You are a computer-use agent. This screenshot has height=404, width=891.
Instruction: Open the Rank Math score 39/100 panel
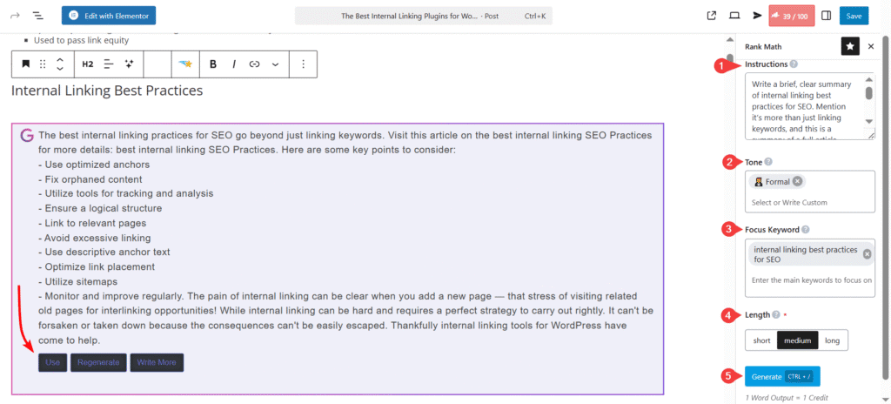click(x=790, y=16)
